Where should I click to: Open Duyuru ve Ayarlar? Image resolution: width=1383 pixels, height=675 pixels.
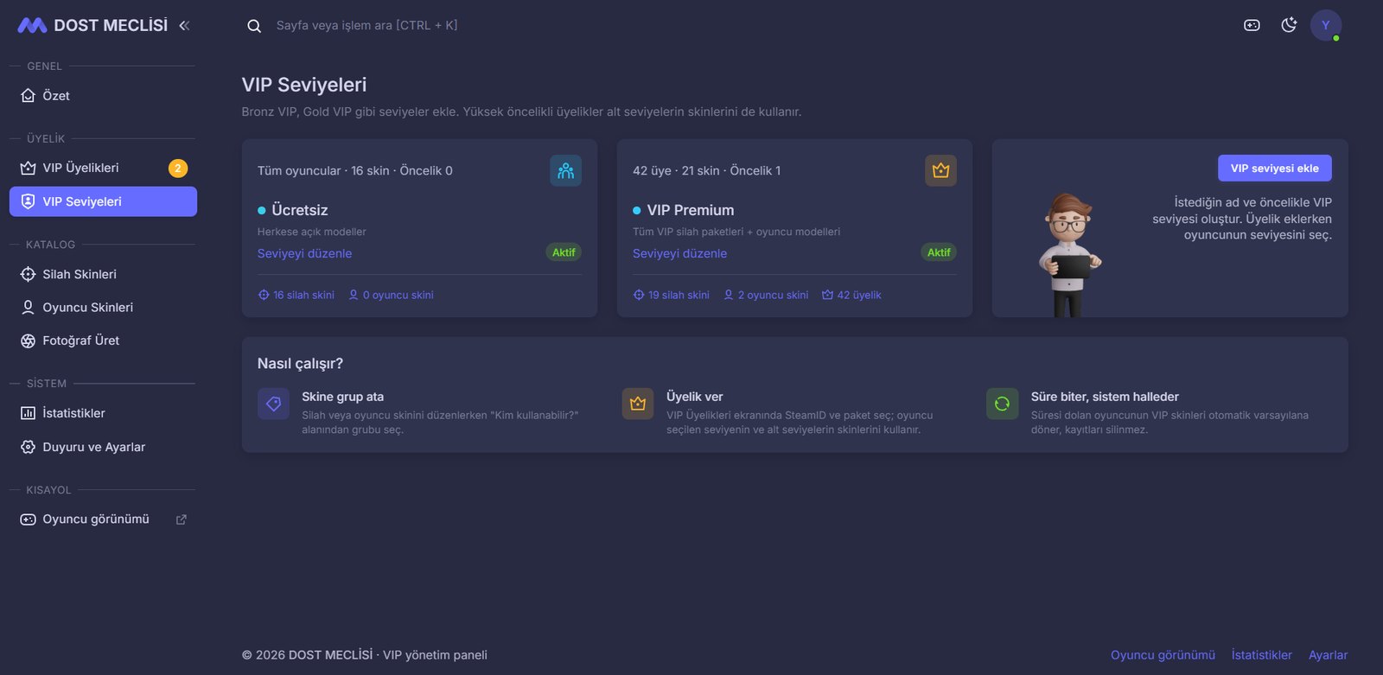pos(103,447)
